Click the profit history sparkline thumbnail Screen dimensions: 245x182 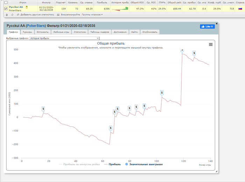120,9
